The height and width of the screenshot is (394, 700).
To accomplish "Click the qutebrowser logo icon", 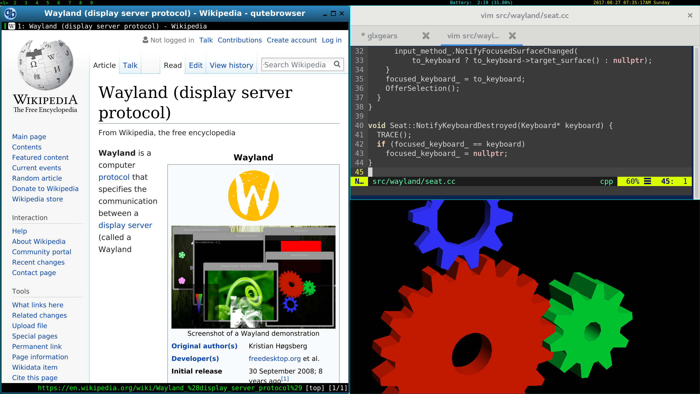I will tap(10, 13).
